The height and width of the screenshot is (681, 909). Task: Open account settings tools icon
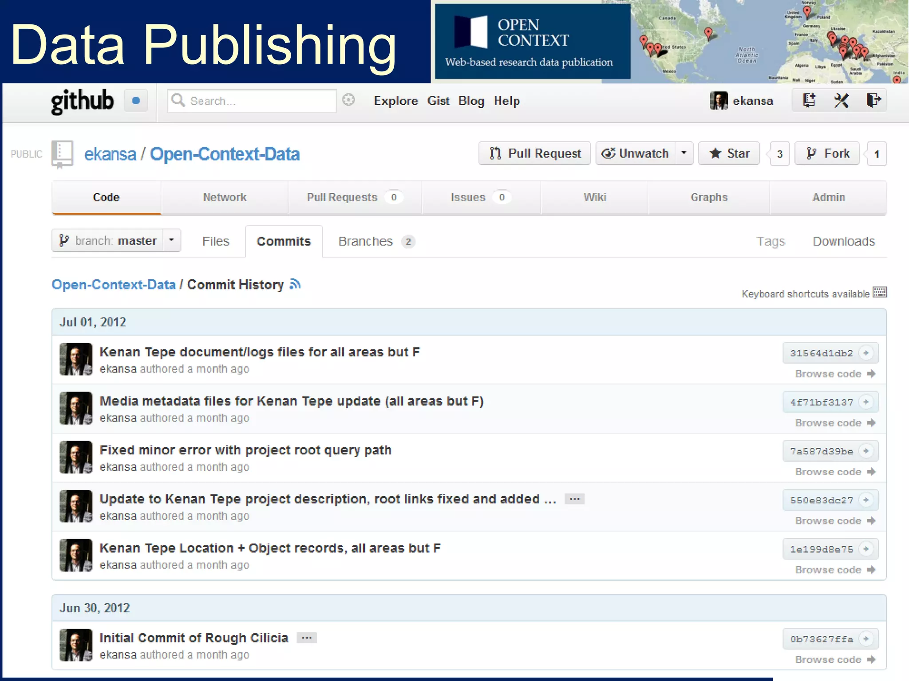click(841, 101)
